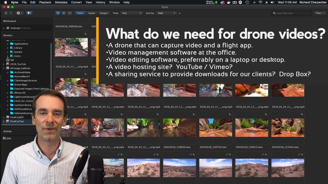Expand the Library folder
The image size is (328, 184).
pyautogui.click(x=8, y=48)
